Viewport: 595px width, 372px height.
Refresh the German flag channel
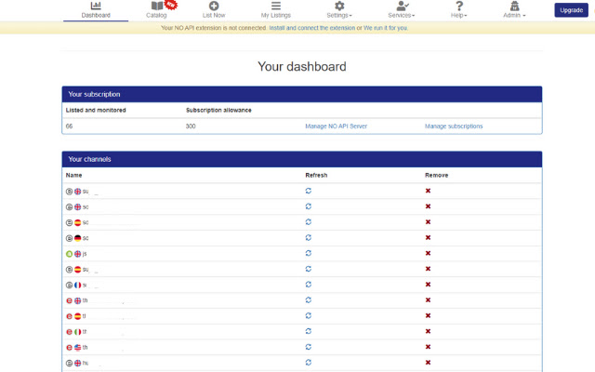click(x=309, y=237)
